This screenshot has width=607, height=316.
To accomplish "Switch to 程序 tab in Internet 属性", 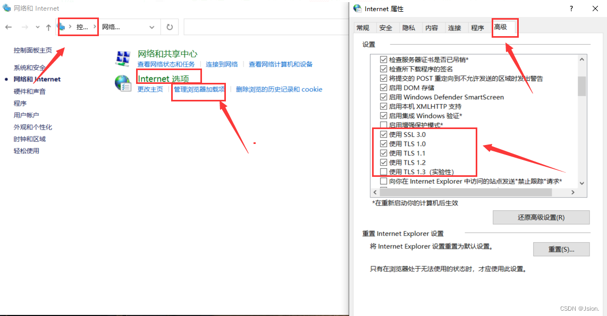I will click(x=477, y=28).
